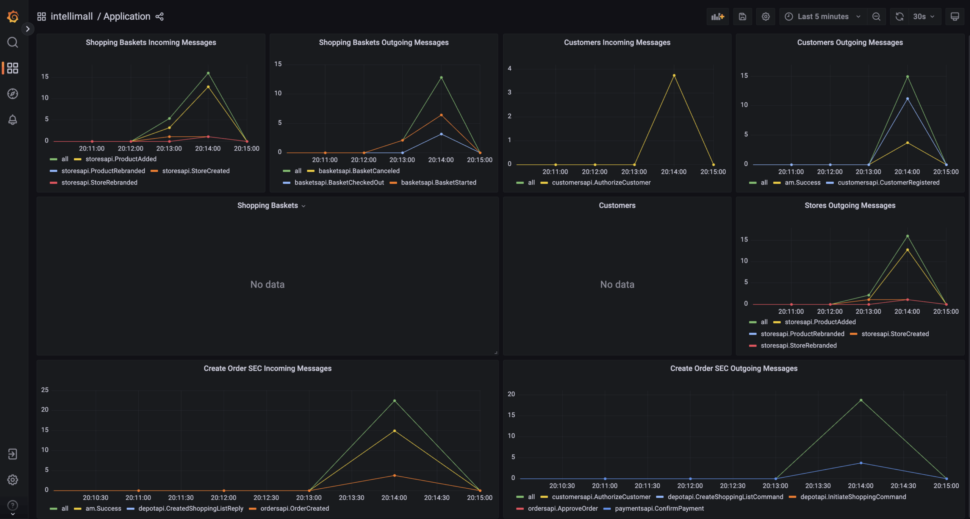Open the Grafana home logo

13,16
